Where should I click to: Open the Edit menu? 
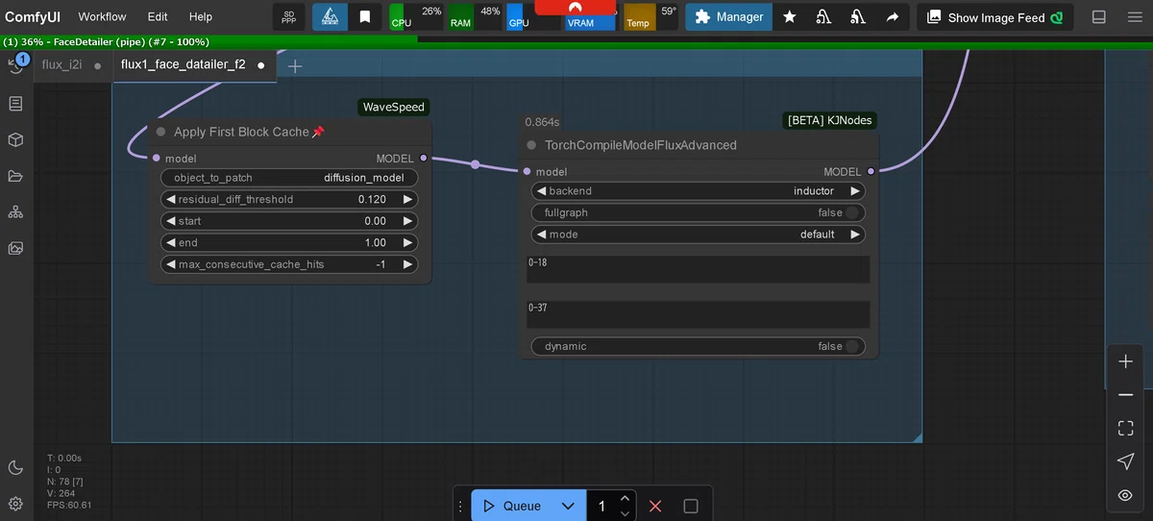pos(158,16)
